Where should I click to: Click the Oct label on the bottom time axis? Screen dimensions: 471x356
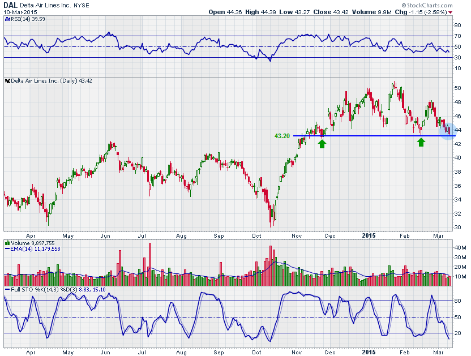pos(256,353)
